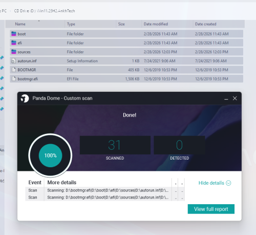Screen dimensions: 256x235
Task: Select the sources folder icon
Action: pyautogui.click(x=14, y=52)
